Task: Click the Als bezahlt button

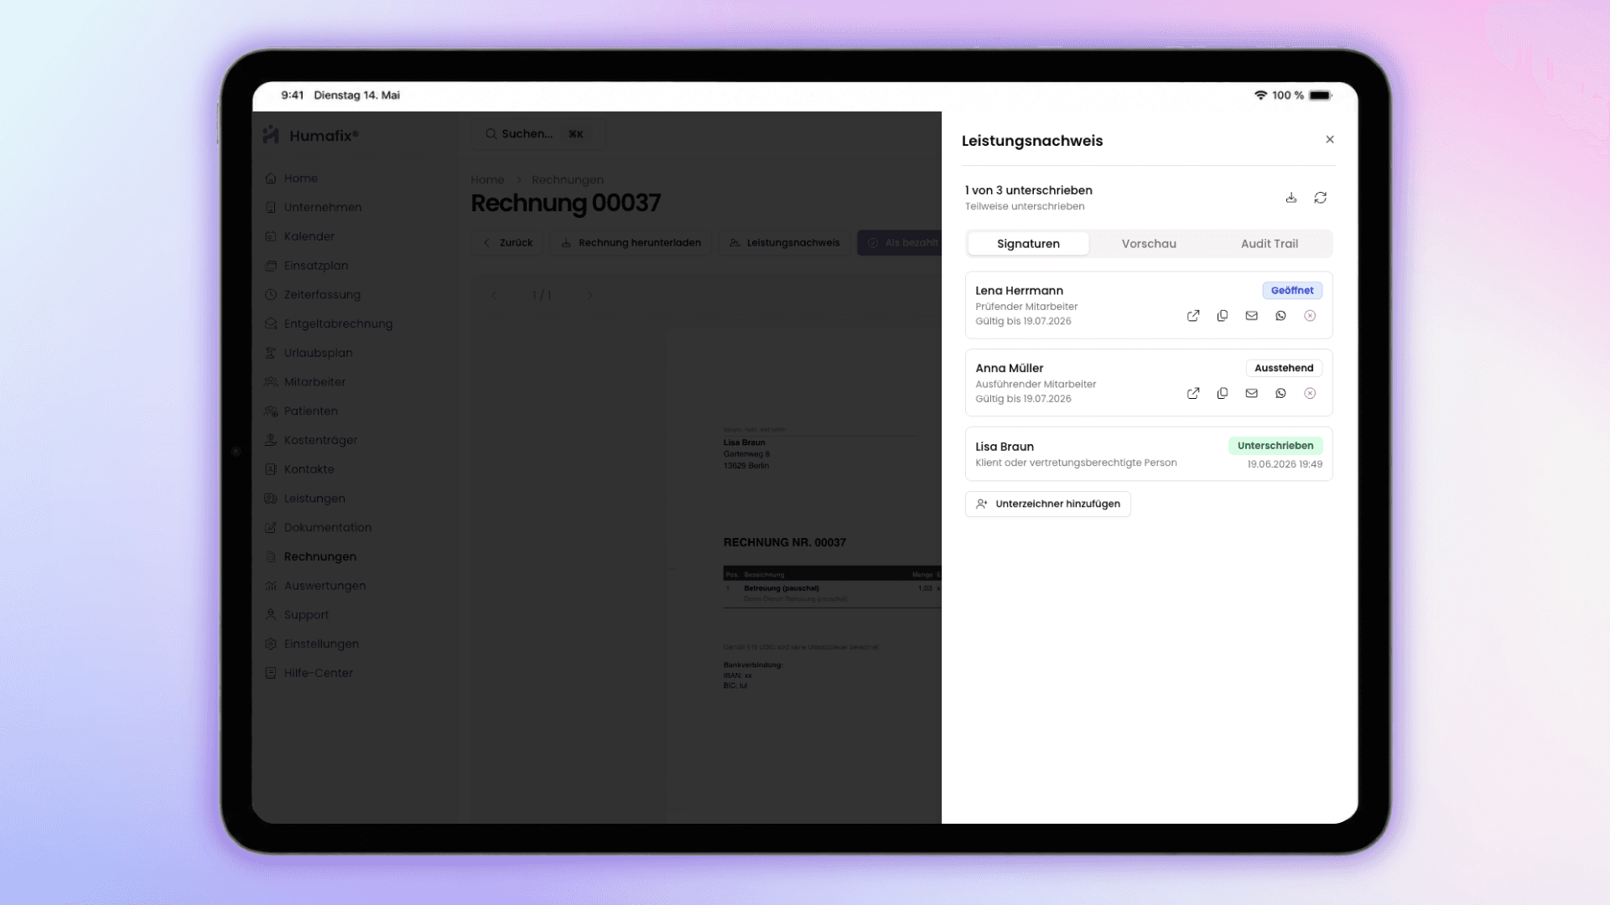Action: pyautogui.click(x=900, y=243)
